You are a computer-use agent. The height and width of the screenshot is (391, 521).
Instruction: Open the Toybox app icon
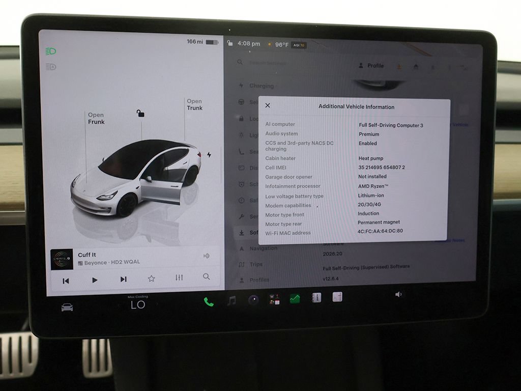[274, 299]
